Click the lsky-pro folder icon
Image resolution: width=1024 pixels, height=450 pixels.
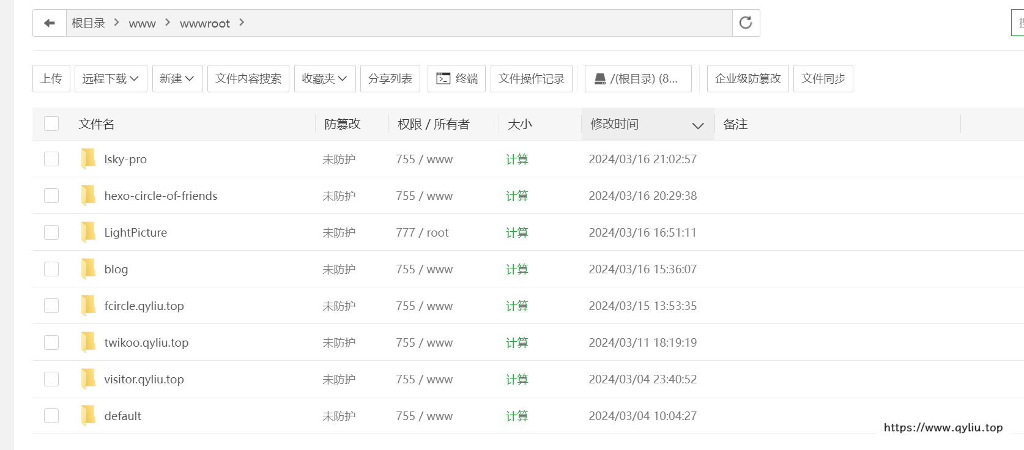tap(88, 159)
